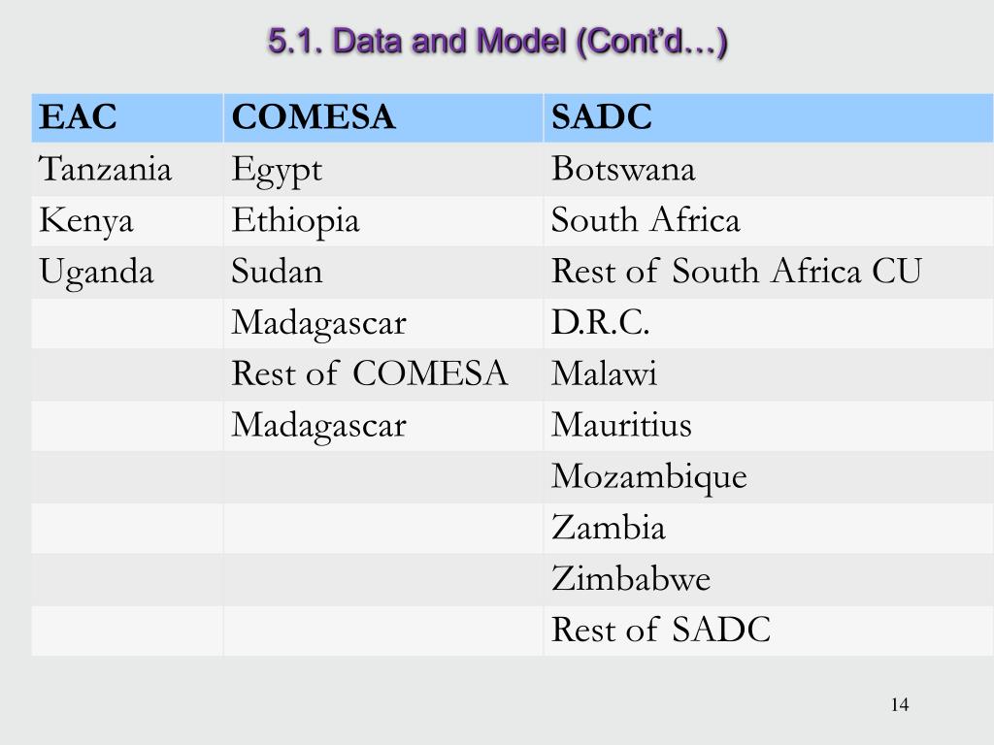Screen dimensions: 994x745
Task: Click the Malawi cell
Action: click(x=769, y=373)
